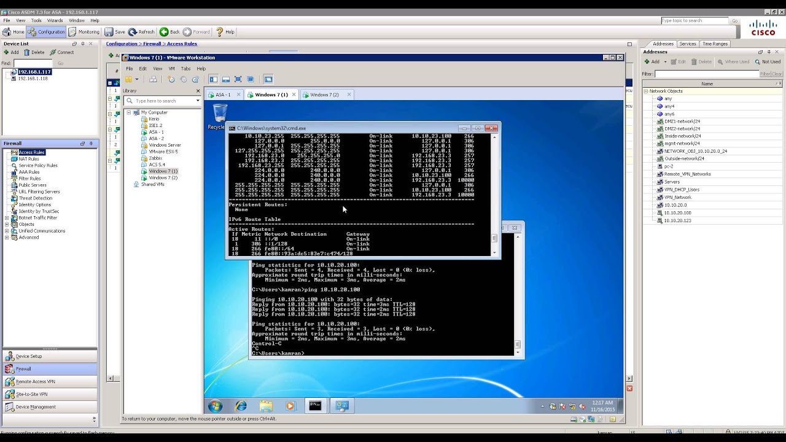
Task: Open Remote Access VPN section
Action: [x=49, y=381]
